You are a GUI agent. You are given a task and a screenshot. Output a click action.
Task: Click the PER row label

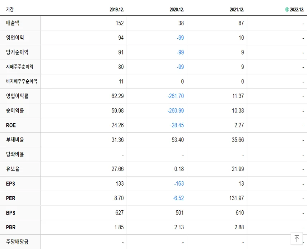pos(10,198)
